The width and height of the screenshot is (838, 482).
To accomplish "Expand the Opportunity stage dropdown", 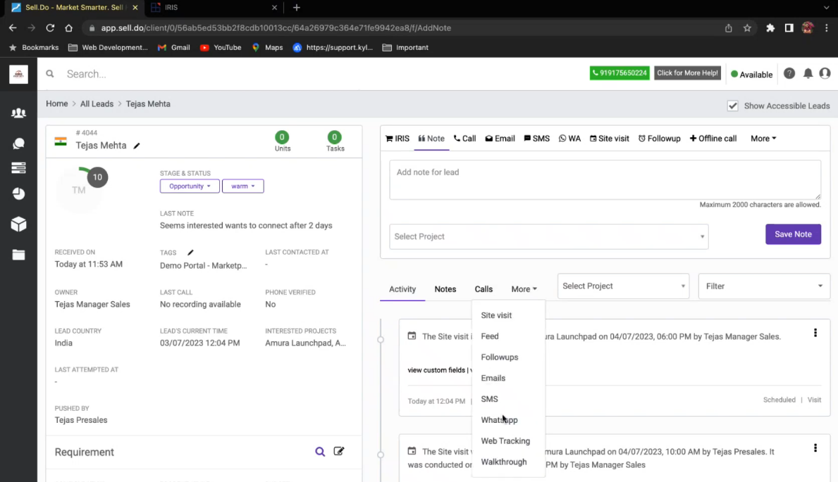I will (190, 186).
